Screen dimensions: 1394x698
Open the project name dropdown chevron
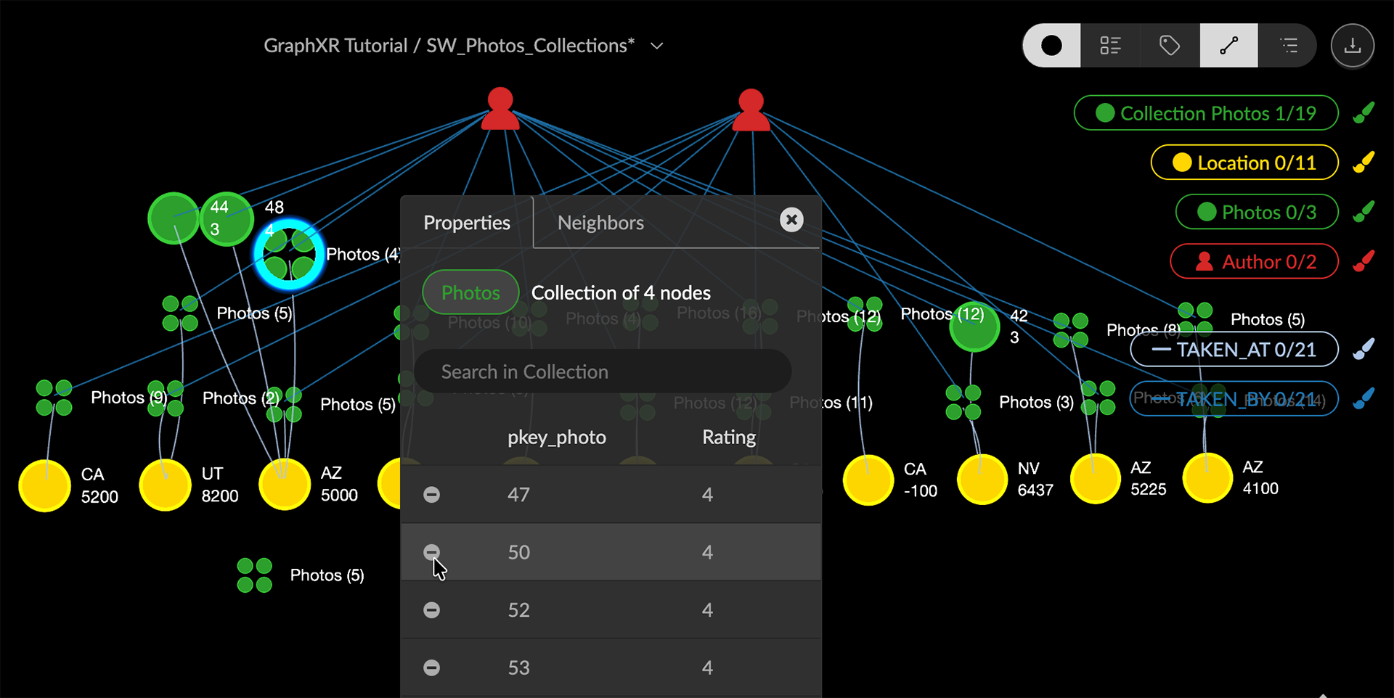[657, 46]
